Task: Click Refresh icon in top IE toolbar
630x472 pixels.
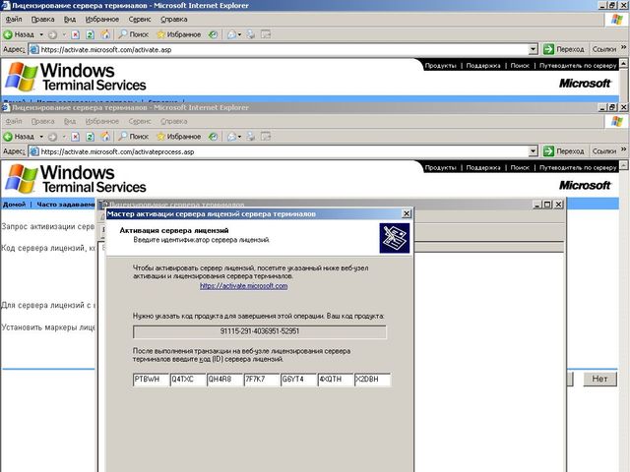Action: click(x=90, y=34)
